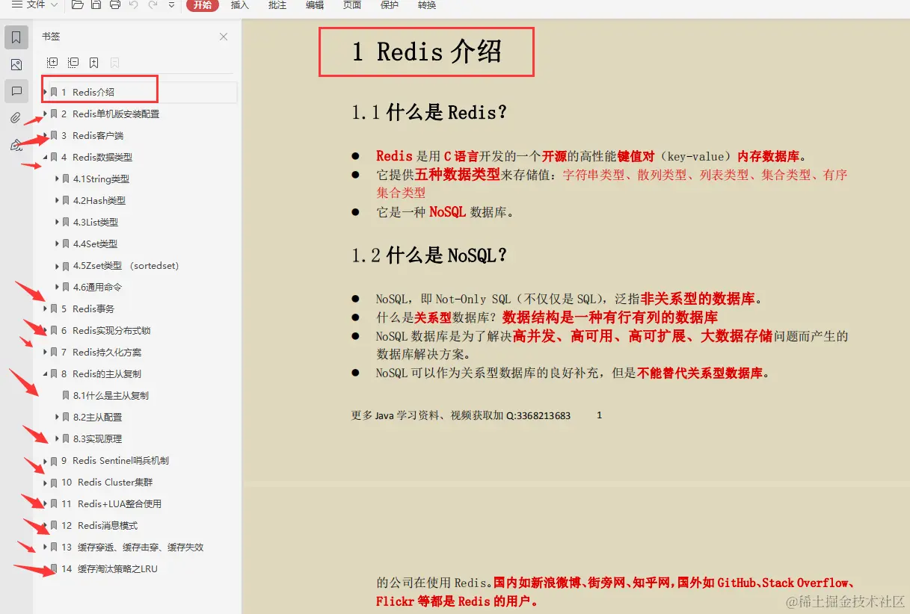Show the thumbnail panel sidebar icon
The width and height of the screenshot is (910, 614).
[16, 64]
